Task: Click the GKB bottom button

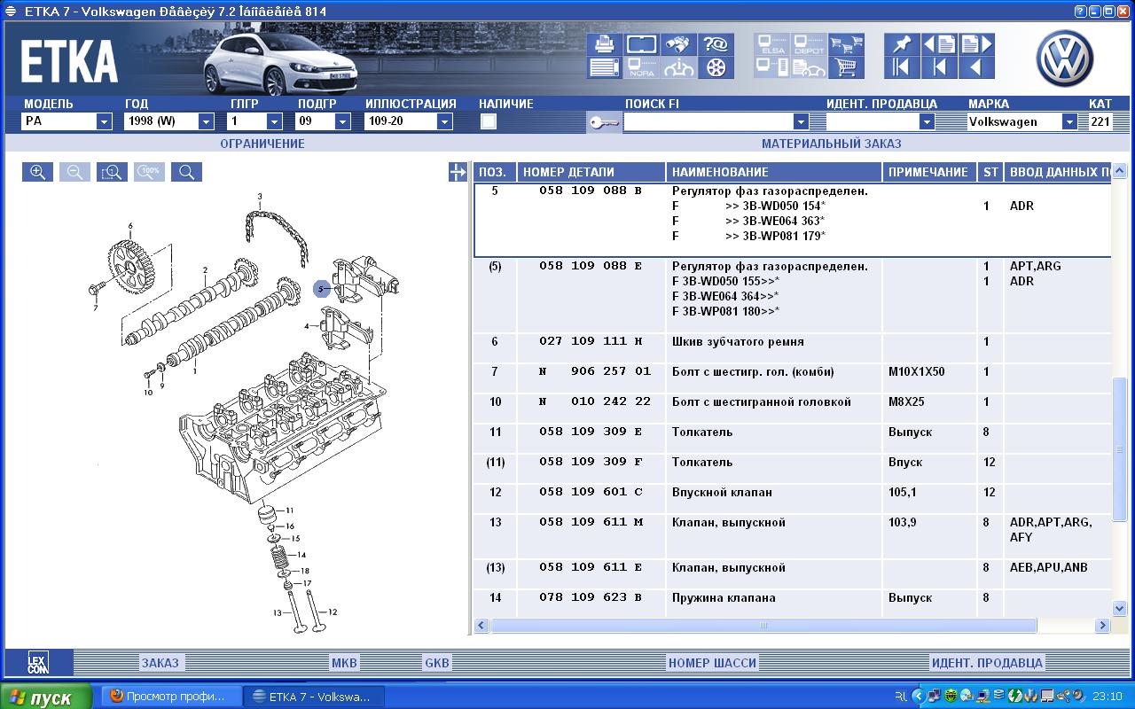Action: 437,663
